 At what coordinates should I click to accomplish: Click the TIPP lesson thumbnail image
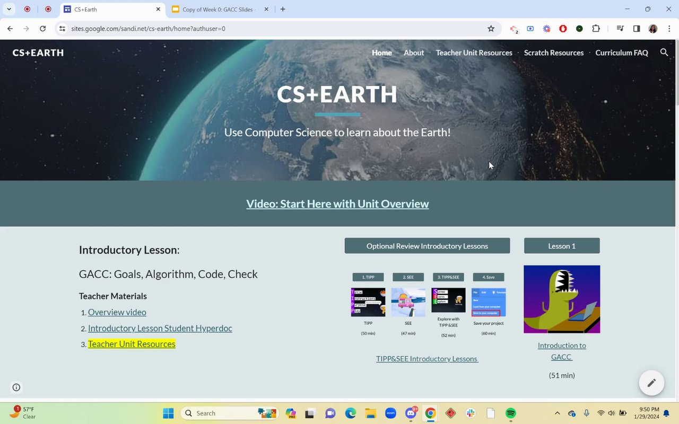(368, 302)
